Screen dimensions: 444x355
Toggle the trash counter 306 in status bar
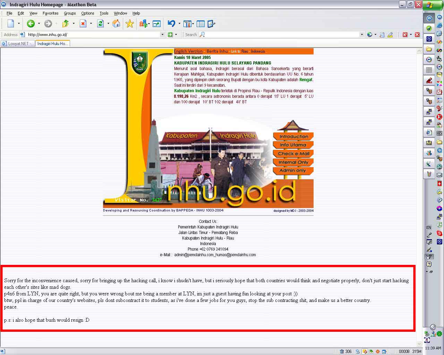coord(345,351)
